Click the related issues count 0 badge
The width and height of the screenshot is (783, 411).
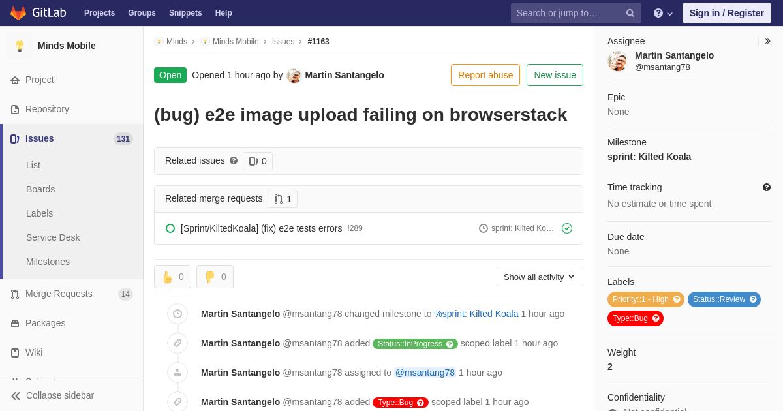pos(258,161)
